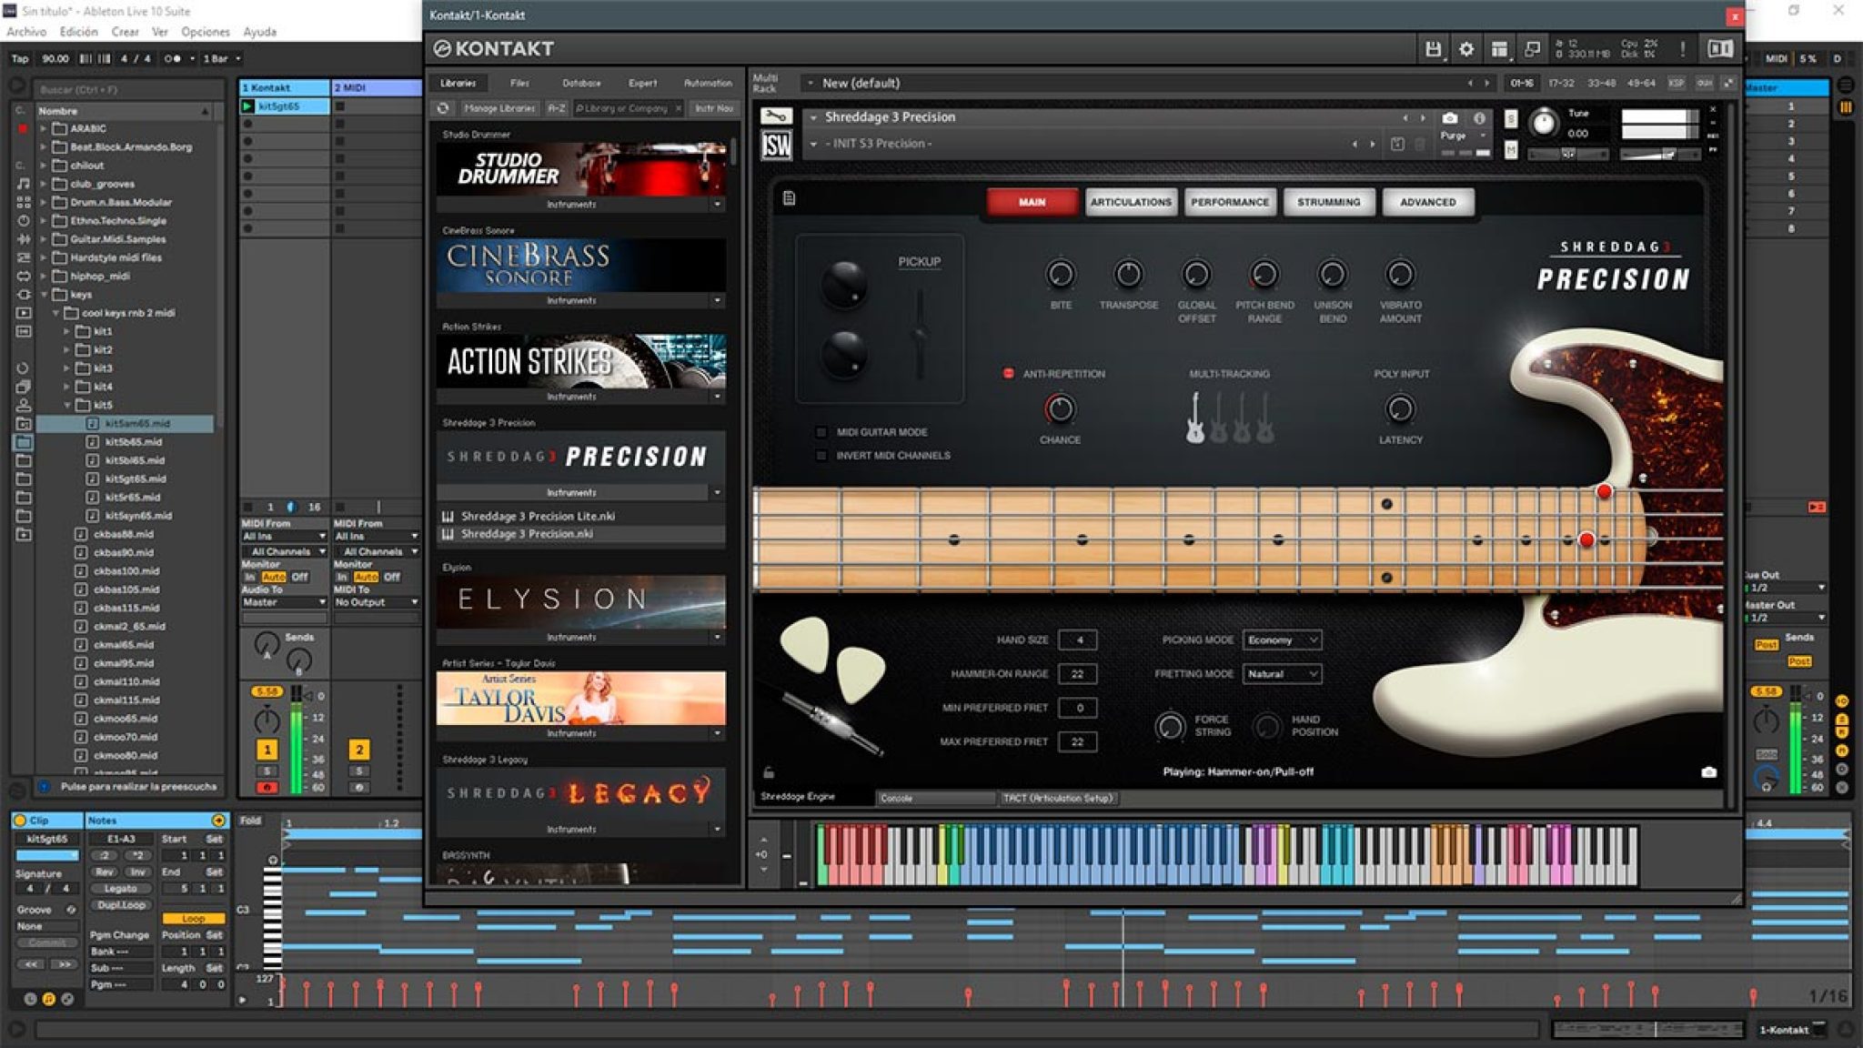Toggle Kontakt minimized view icon
1863x1048 pixels.
[x=1532, y=49]
